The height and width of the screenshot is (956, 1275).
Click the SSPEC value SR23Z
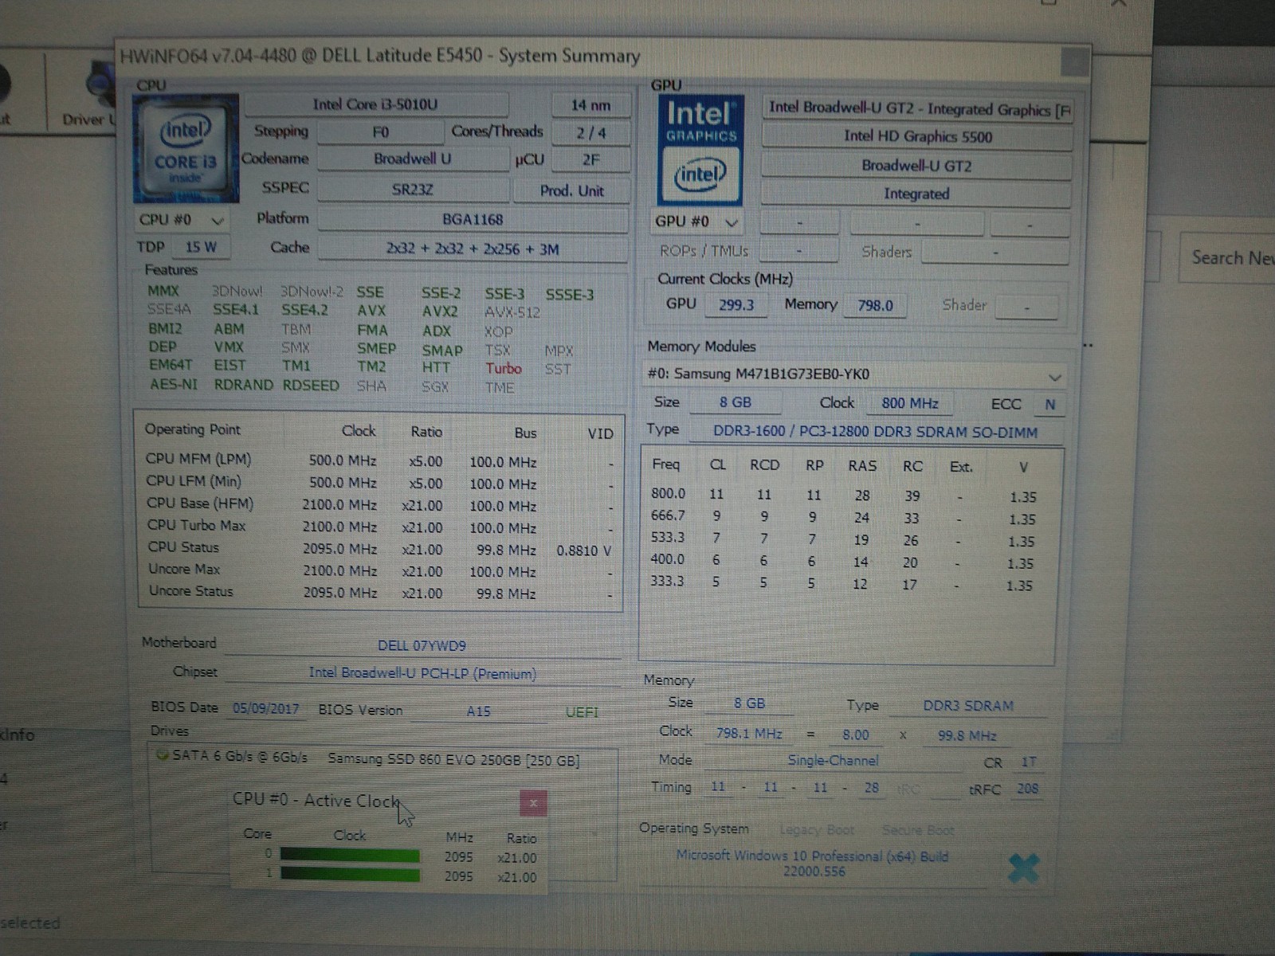412,190
